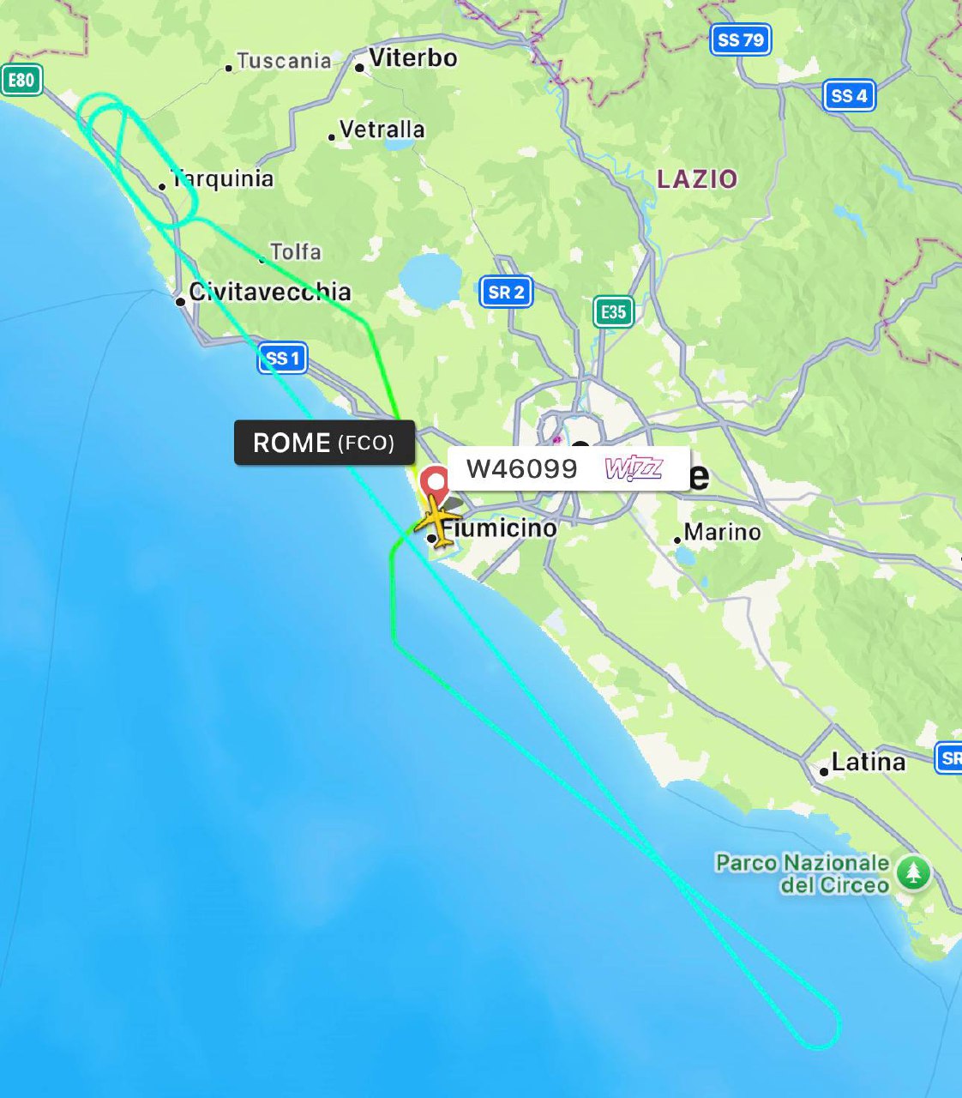The image size is (962, 1098).
Task: Click the Tolfa town label
Action: tap(296, 252)
